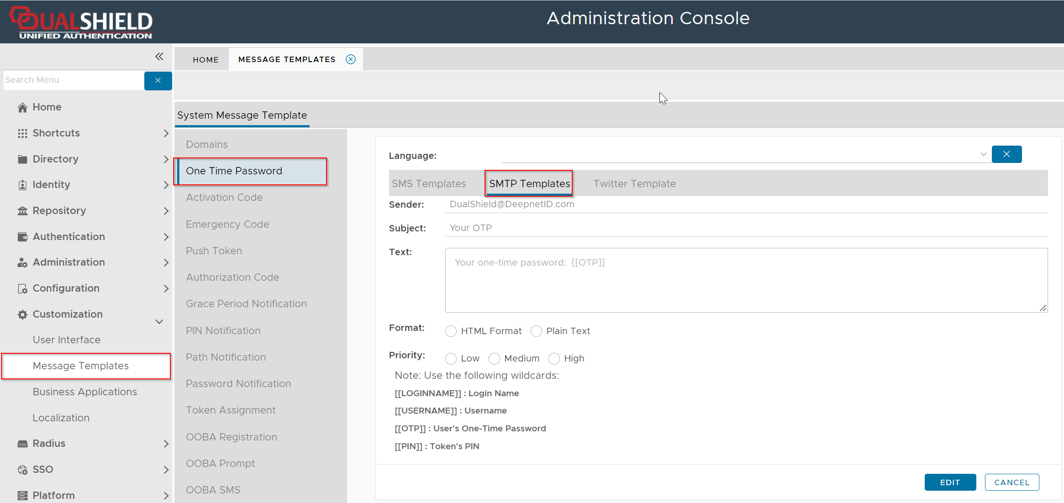Click the Search Menu input field

[x=73, y=80]
